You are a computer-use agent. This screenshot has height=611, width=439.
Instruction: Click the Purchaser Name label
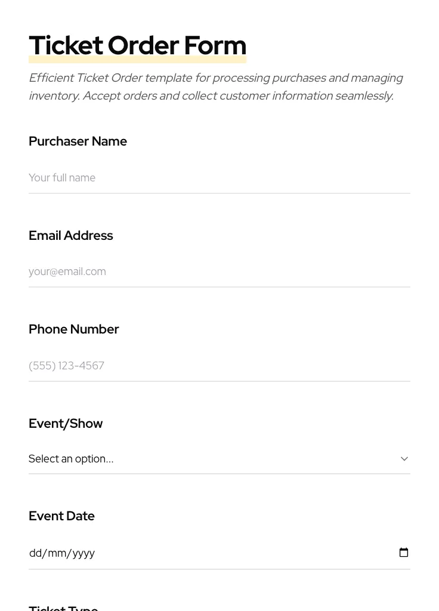[78, 141]
